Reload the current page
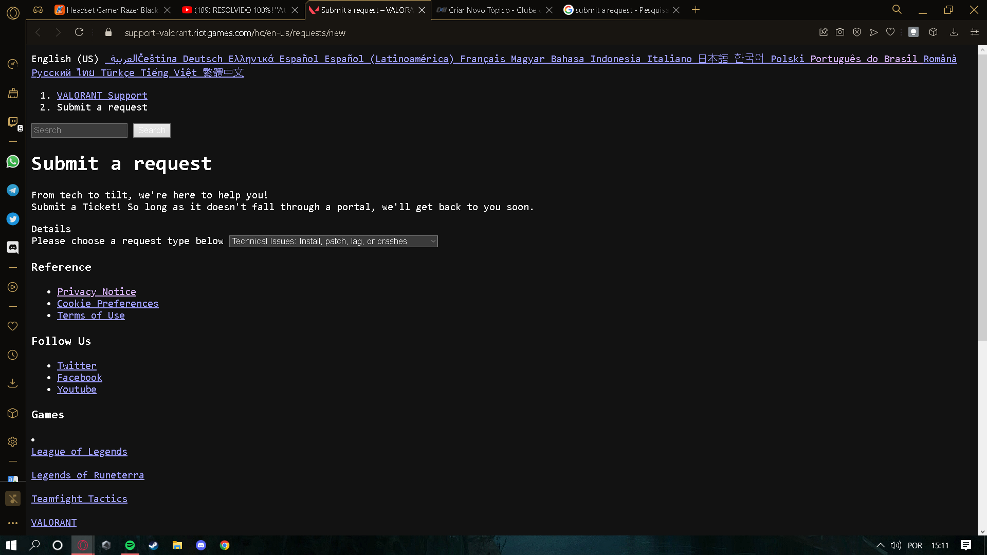The height and width of the screenshot is (555, 987). point(79,32)
